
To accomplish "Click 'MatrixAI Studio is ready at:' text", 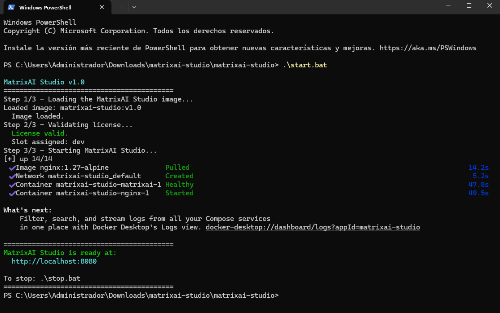I will coord(60,253).
